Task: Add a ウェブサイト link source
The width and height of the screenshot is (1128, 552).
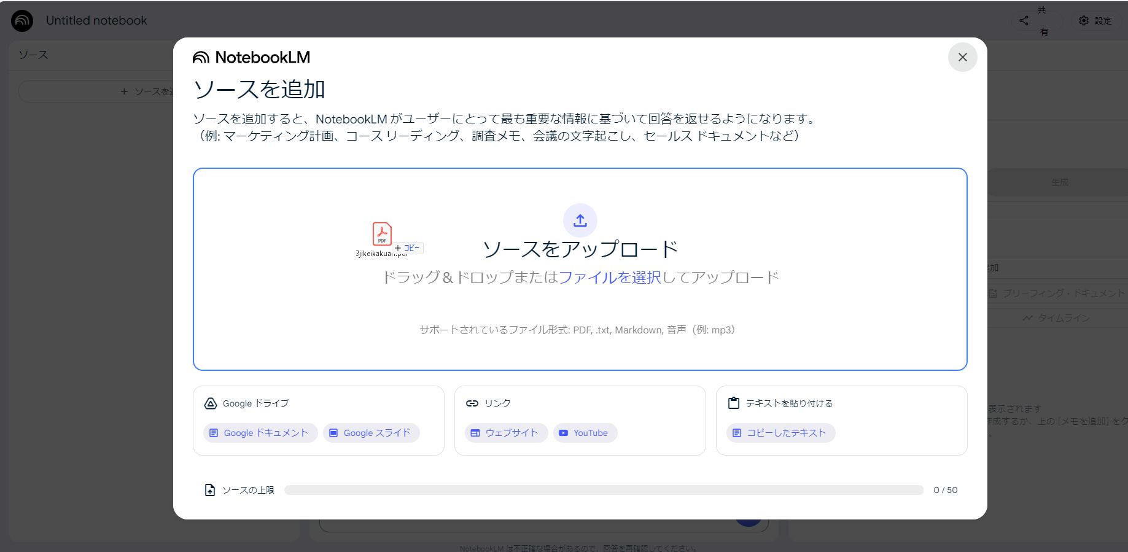Action: (x=506, y=433)
